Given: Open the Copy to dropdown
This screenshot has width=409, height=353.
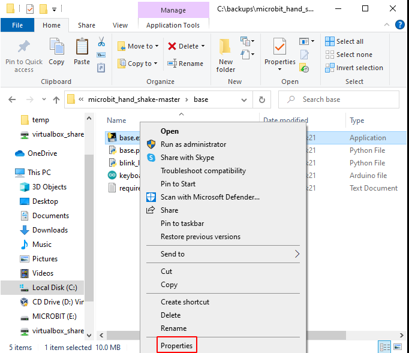Looking at the screenshot, I should pos(139,64).
